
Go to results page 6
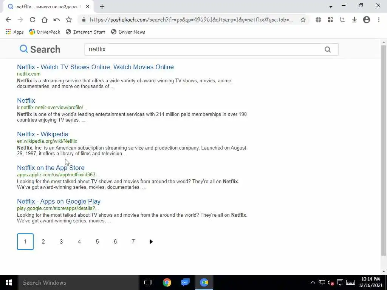[x=115, y=242]
